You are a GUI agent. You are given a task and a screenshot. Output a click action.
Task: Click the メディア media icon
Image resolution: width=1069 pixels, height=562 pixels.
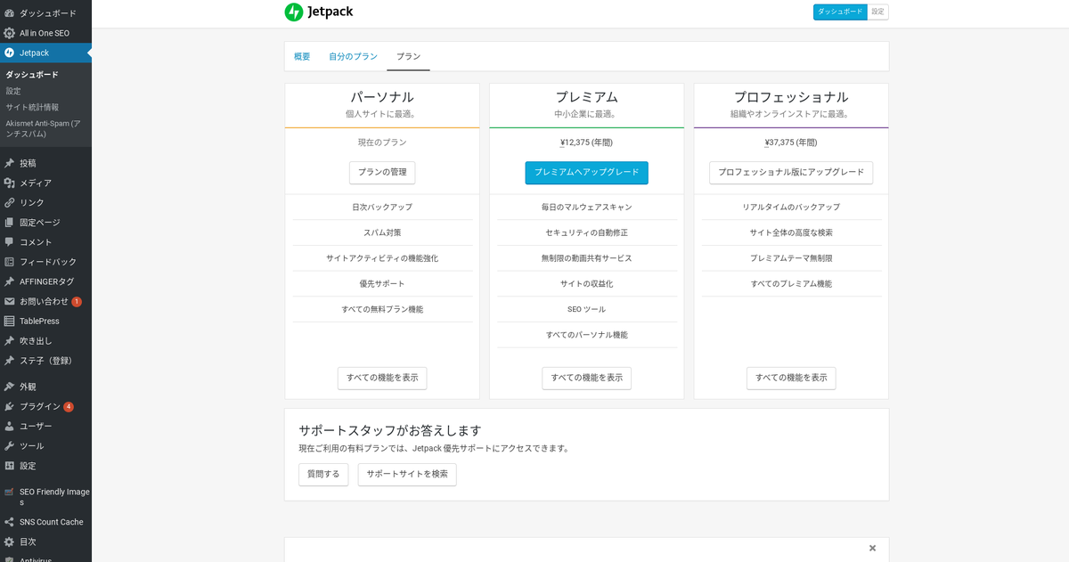(10, 183)
